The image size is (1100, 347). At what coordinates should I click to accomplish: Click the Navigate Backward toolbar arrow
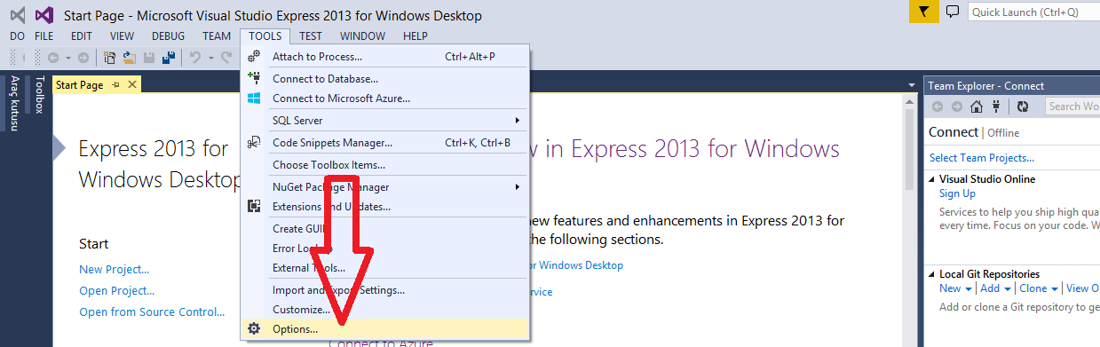point(52,58)
